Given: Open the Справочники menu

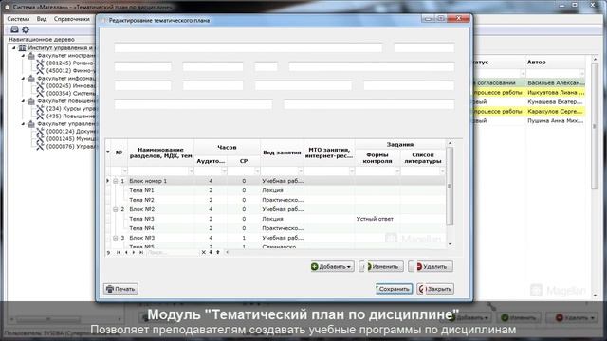Looking at the screenshot, I should coord(72,19).
